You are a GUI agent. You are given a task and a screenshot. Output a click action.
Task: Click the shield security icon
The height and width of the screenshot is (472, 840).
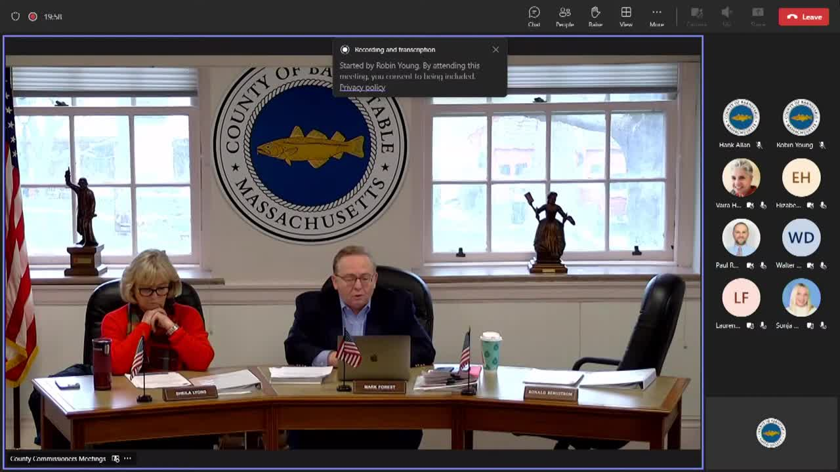pos(15,16)
